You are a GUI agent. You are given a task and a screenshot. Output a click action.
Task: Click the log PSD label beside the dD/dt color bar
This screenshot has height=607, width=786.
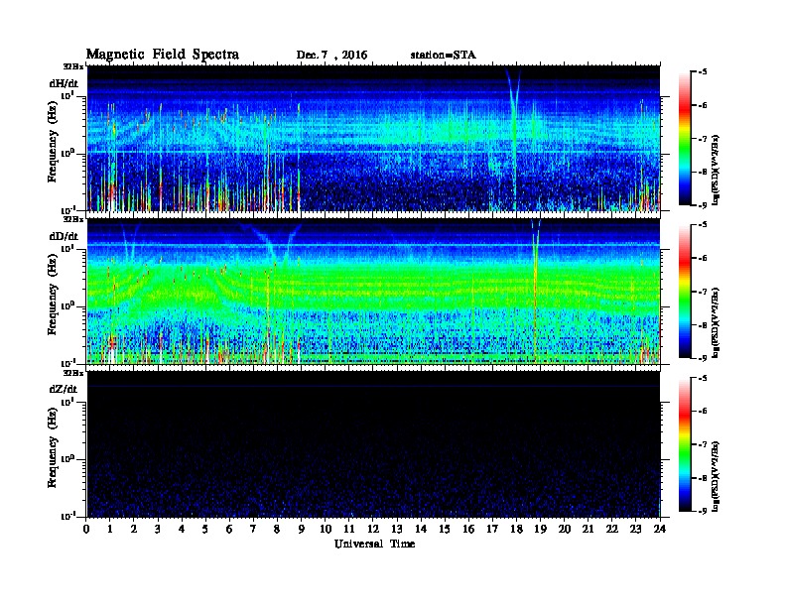pyautogui.click(x=717, y=322)
